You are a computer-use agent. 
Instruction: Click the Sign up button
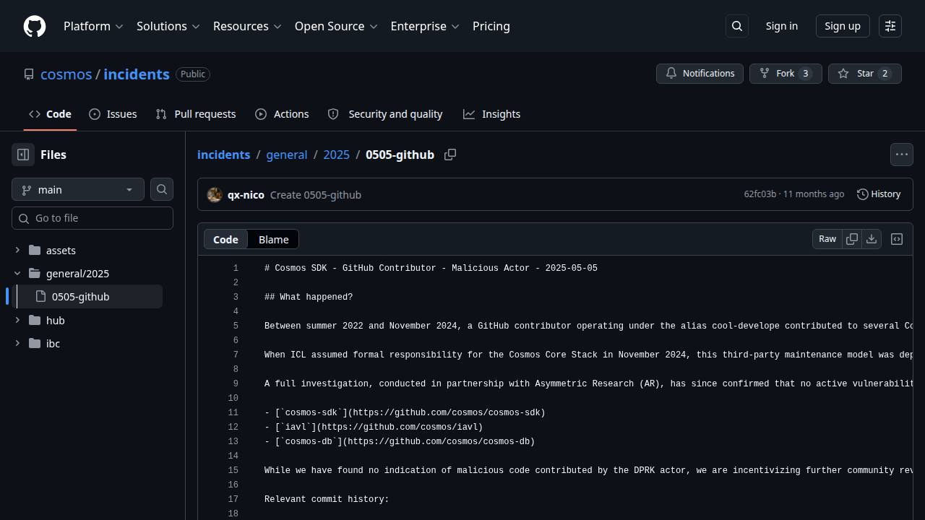coord(843,26)
